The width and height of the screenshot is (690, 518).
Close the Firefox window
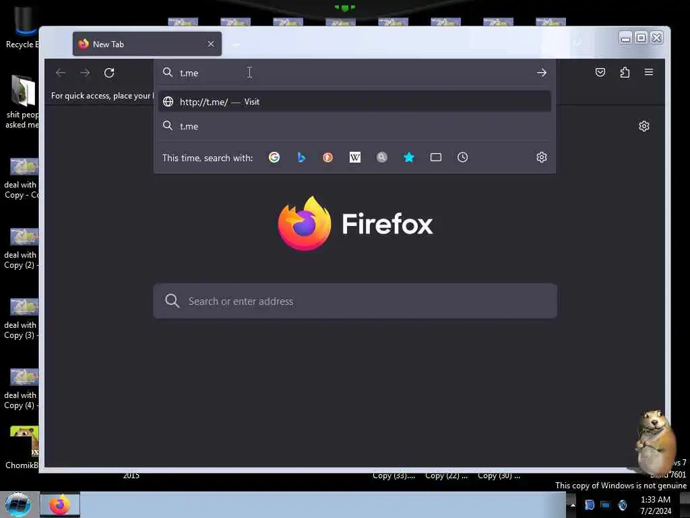point(656,38)
